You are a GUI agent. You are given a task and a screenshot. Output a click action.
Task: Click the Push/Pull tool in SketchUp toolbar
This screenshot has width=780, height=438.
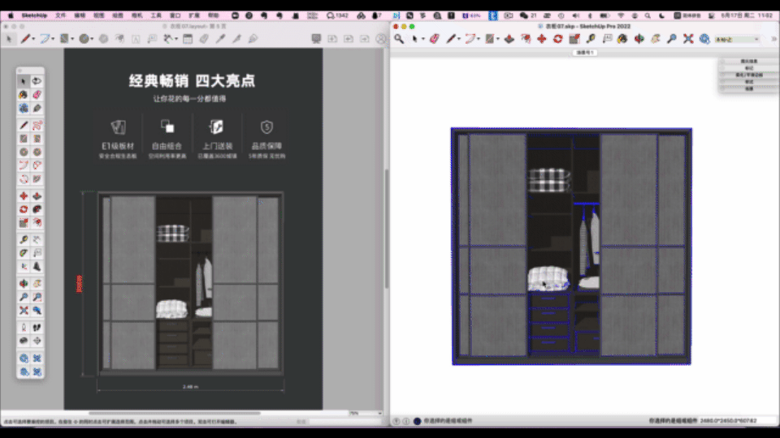pyautogui.click(x=508, y=39)
